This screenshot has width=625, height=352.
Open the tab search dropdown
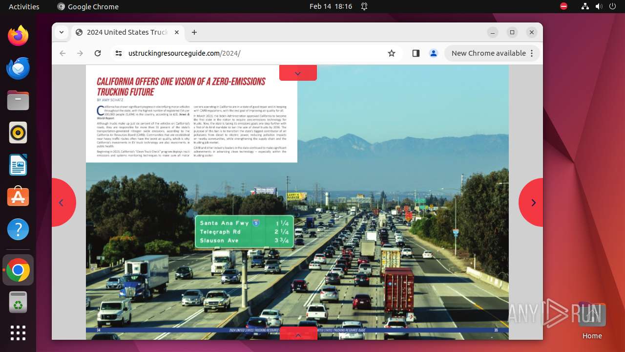tap(61, 32)
